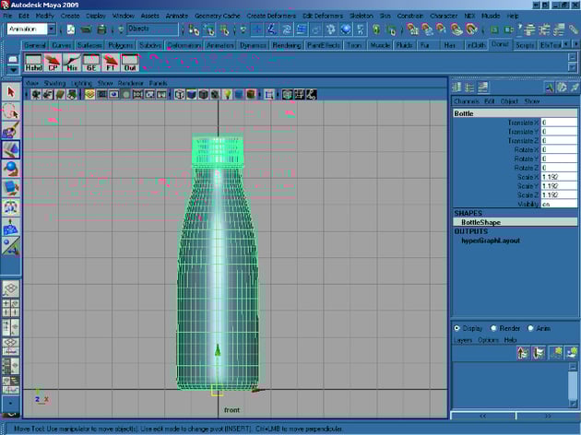581x435 pixels.
Task: Click hyperGraphLayout under OUTPUTS
Action: tap(491, 241)
